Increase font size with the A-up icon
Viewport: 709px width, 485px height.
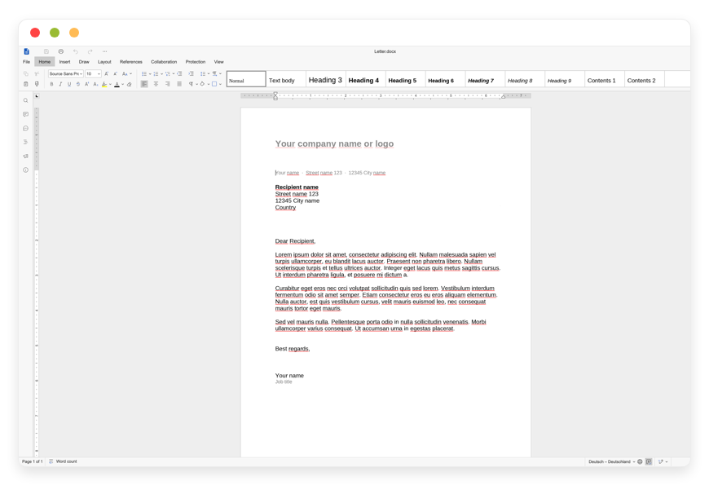(106, 73)
